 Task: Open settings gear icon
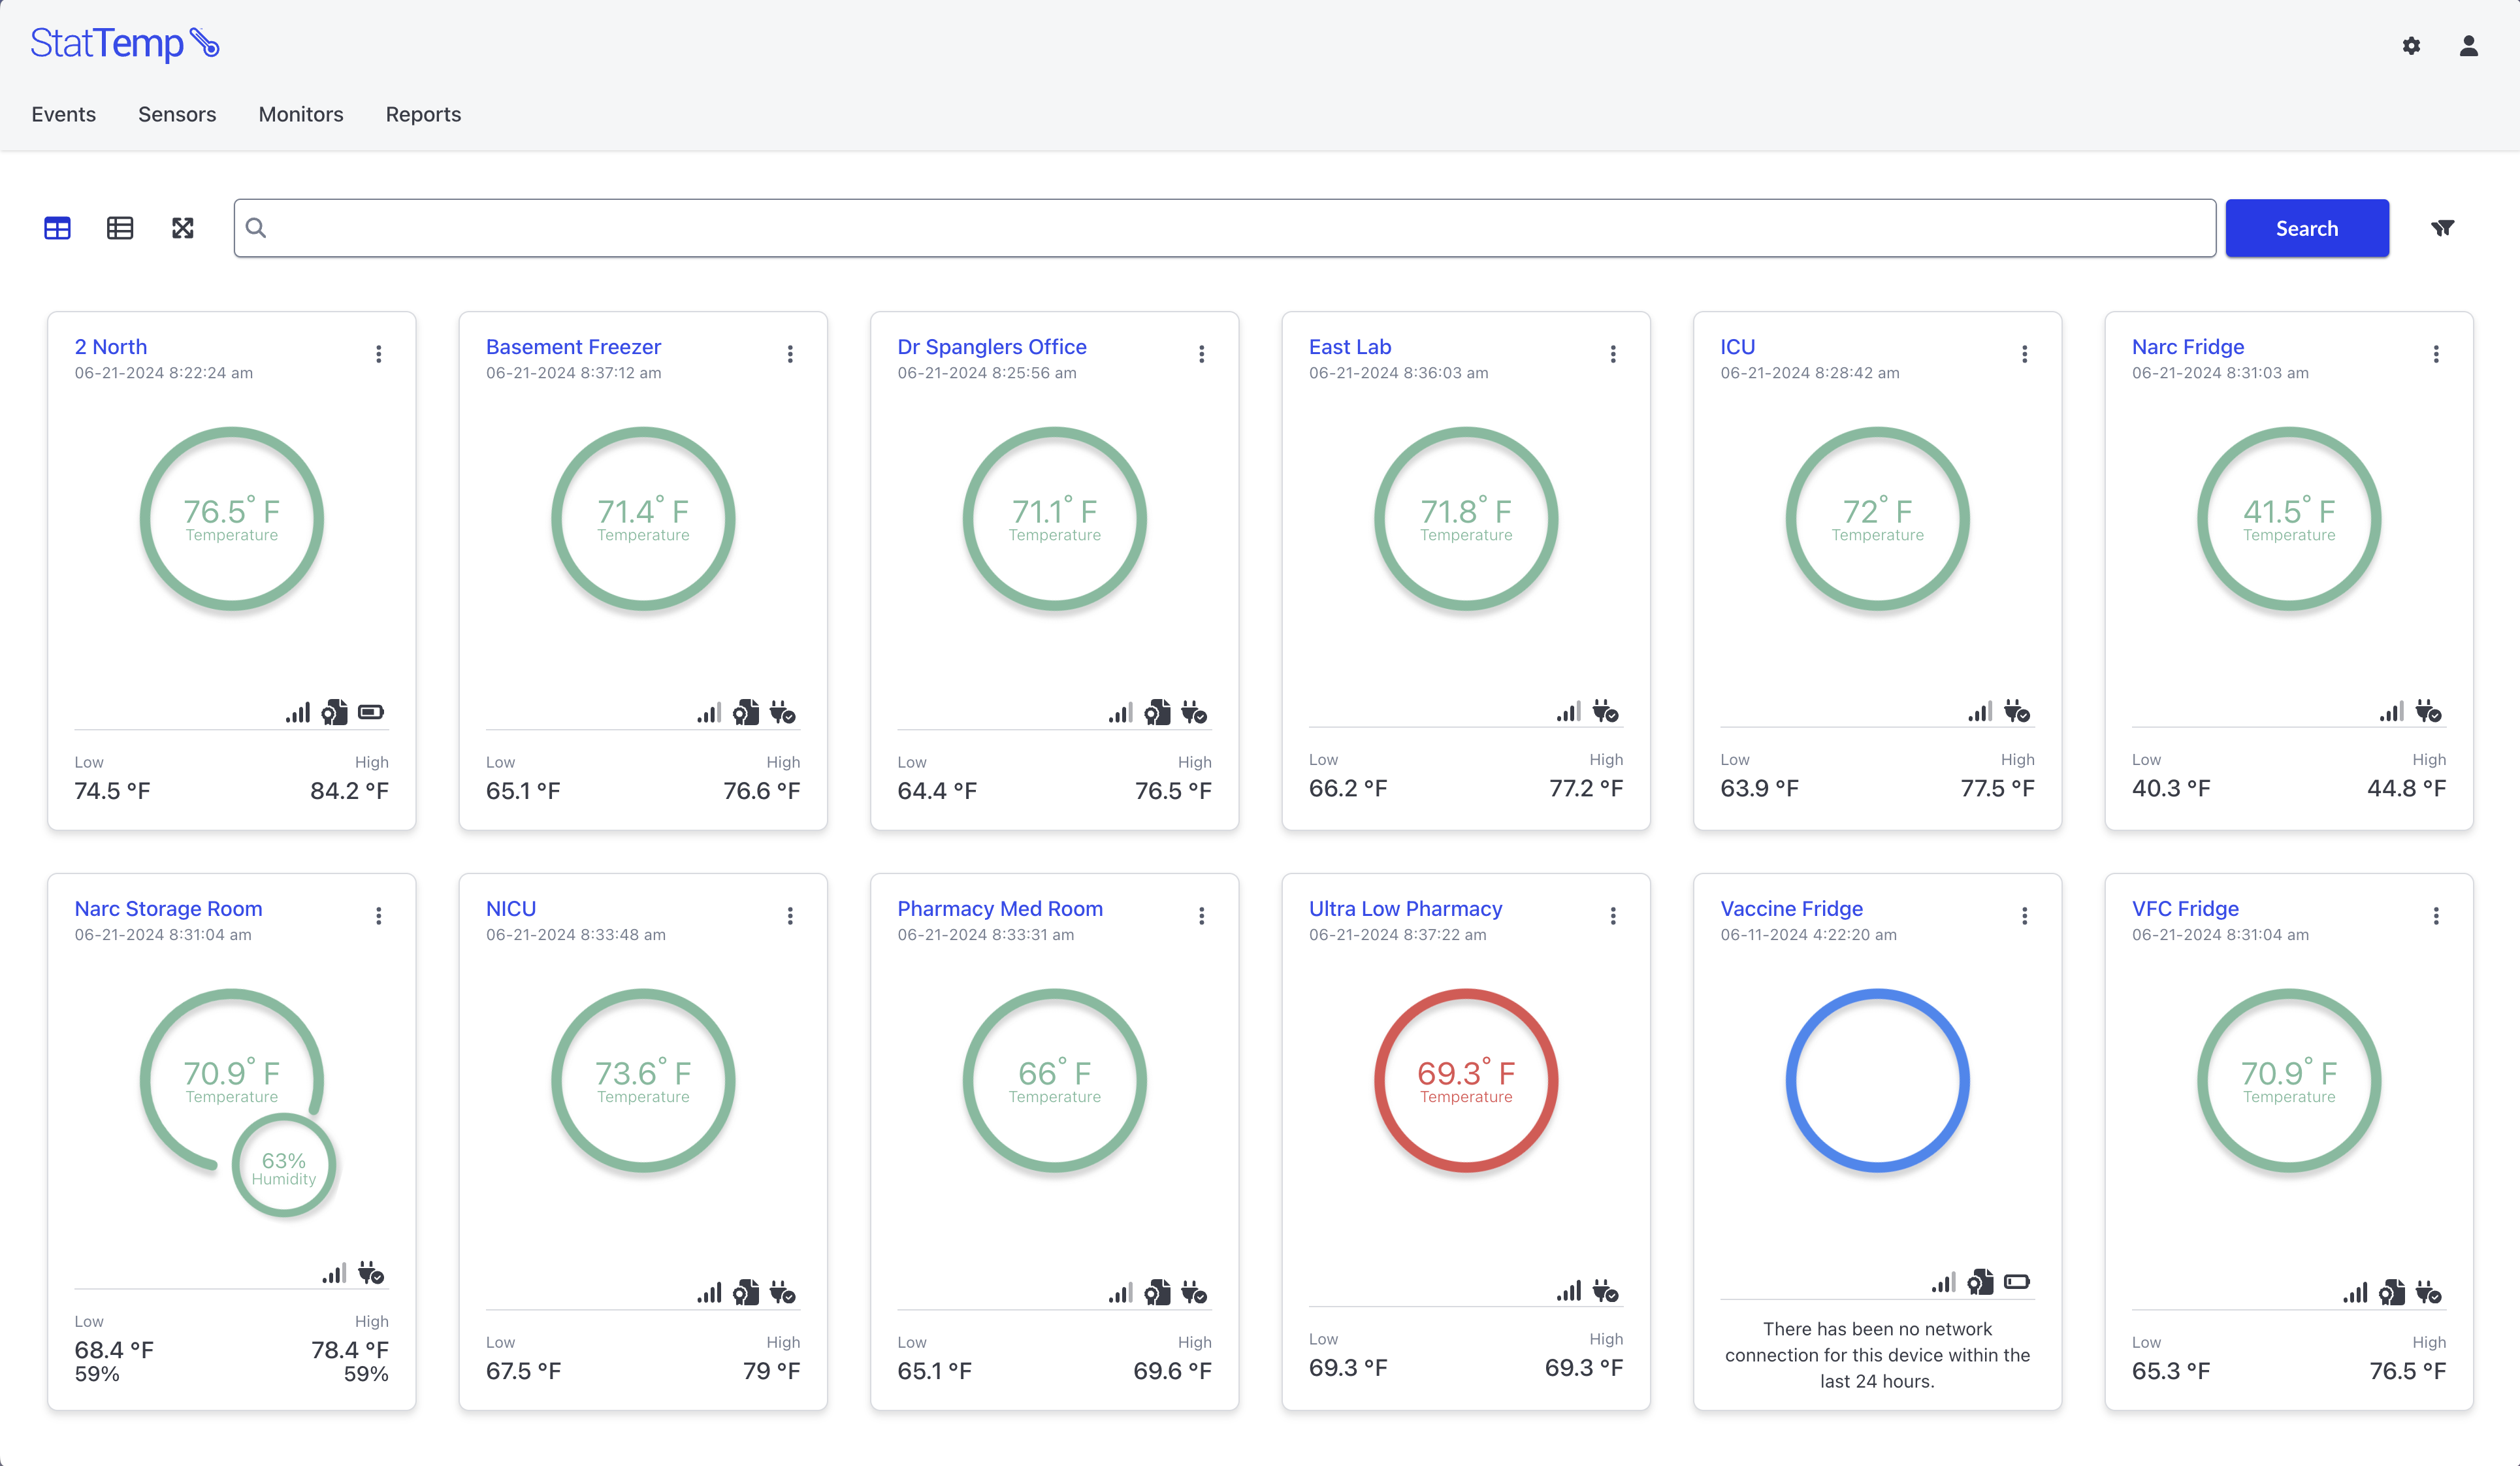[x=2411, y=46]
